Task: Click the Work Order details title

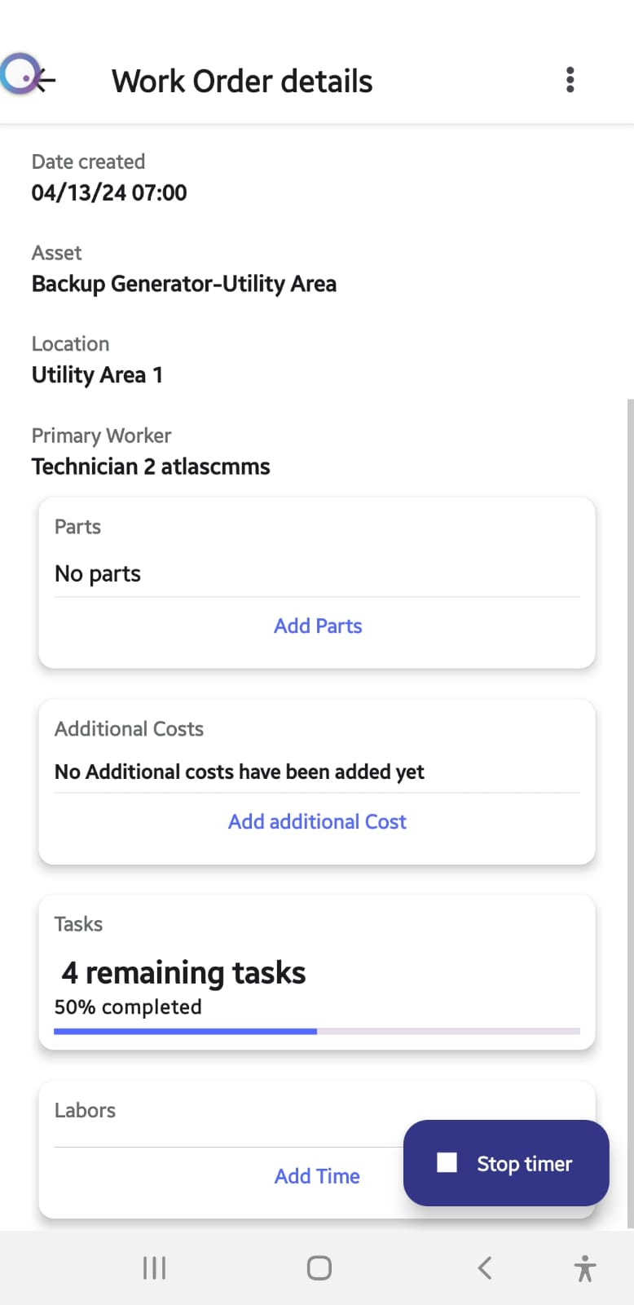Action: 242,82
